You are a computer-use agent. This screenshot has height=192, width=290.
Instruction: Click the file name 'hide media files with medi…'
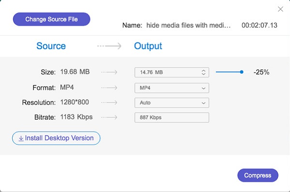[188, 25]
